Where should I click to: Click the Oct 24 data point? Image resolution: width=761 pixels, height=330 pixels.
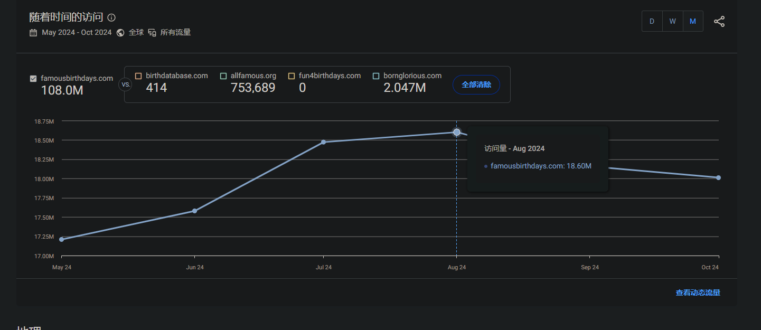pyautogui.click(x=718, y=177)
